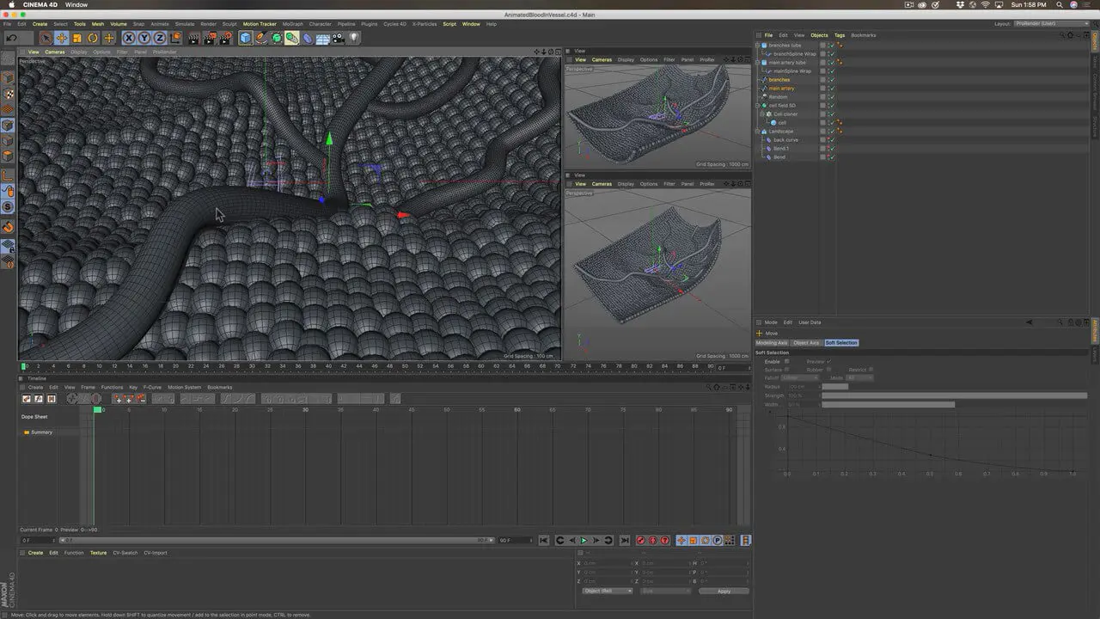Collapse the Landscape tree item
1100x619 pixels.
[x=757, y=132]
